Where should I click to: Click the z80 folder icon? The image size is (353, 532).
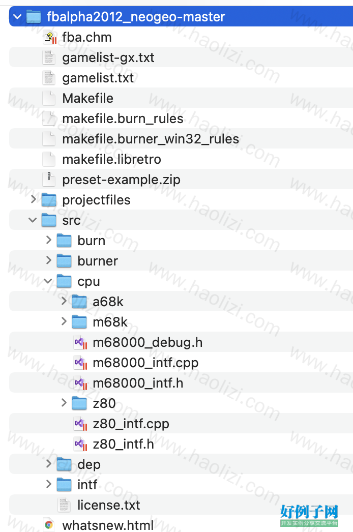click(x=79, y=403)
